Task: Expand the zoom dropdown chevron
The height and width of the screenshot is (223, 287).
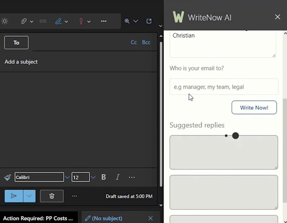Action: click(x=135, y=21)
